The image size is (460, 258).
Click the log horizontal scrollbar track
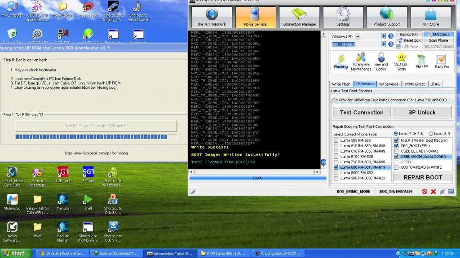click(255, 172)
